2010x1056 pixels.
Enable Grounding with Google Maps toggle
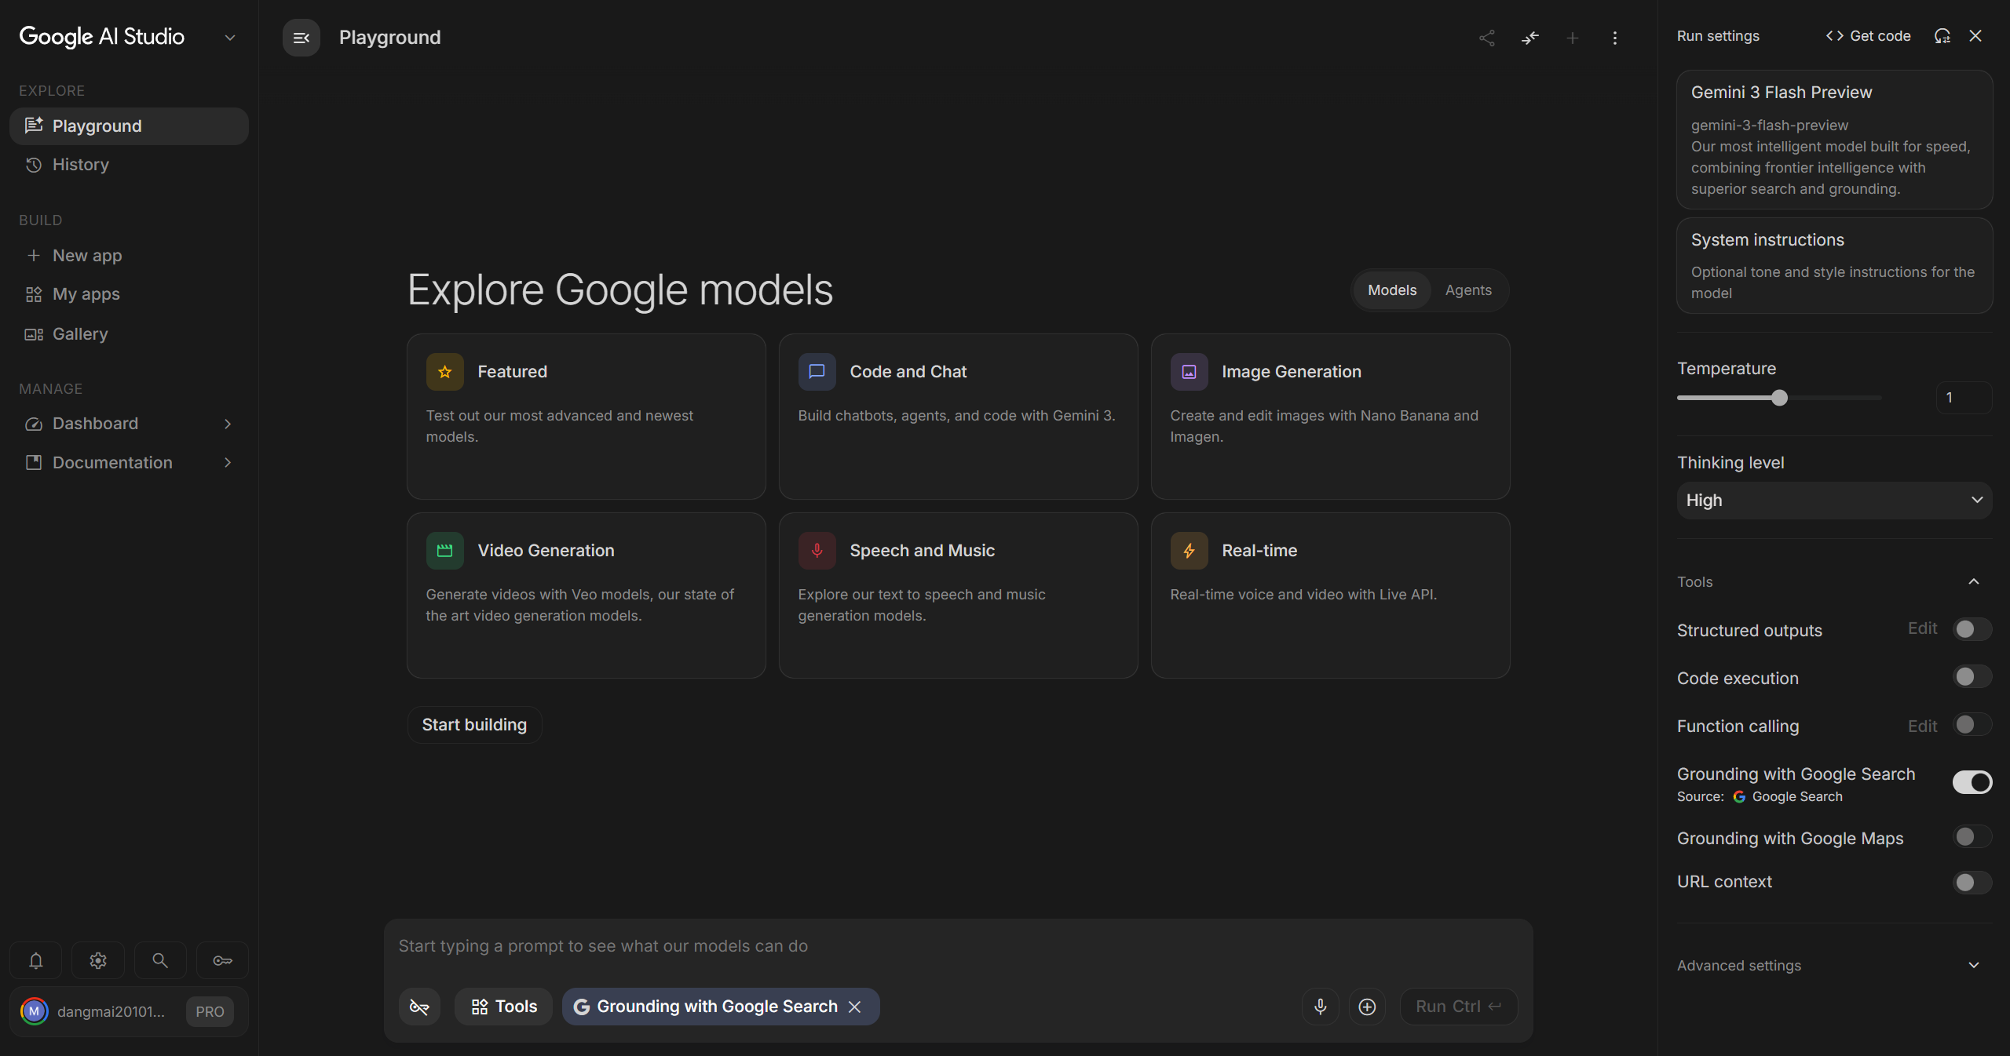(x=1972, y=837)
